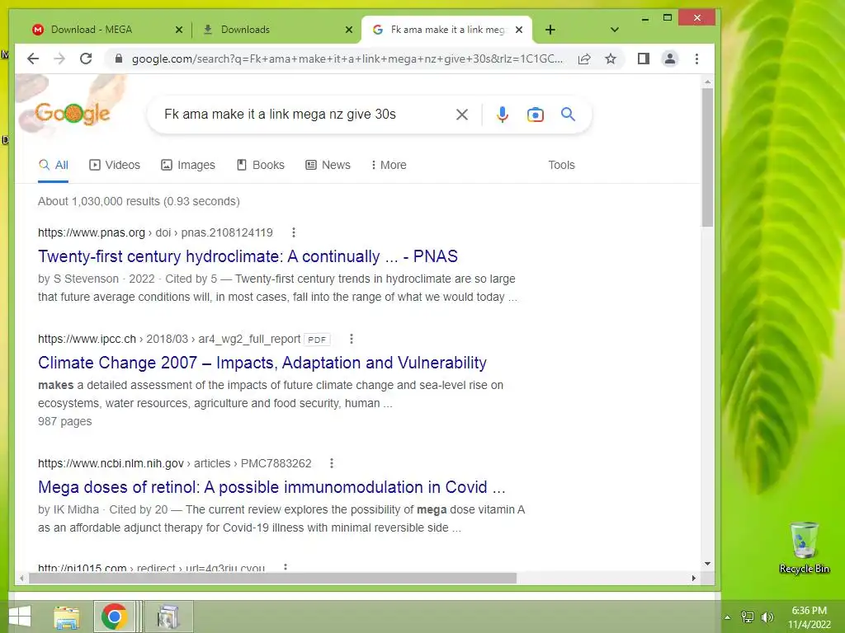The image size is (845, 633).
Task: Switch to Videos results
Action: point(114,165)
